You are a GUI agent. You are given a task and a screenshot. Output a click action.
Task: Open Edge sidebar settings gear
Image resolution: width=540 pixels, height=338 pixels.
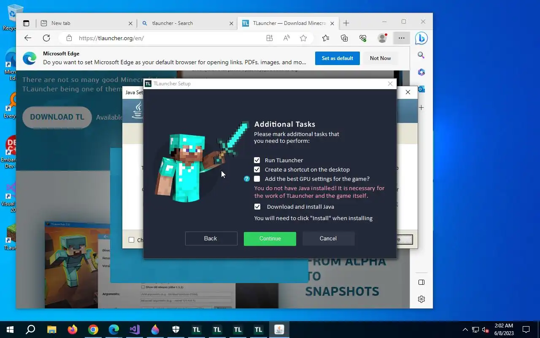click(421, 299)
